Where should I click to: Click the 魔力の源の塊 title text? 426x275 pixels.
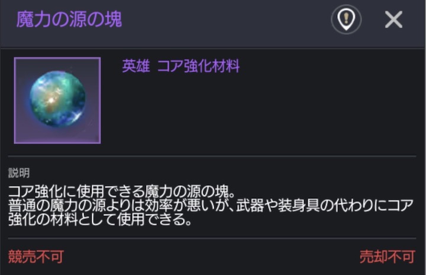tap(69, 19)
